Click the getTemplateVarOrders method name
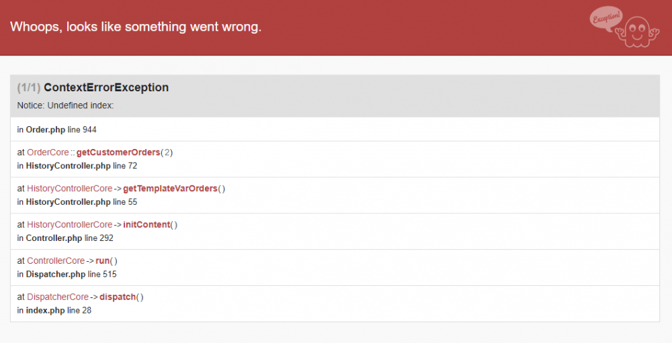This screenshot has height=343, width=672. coord(170,189)
